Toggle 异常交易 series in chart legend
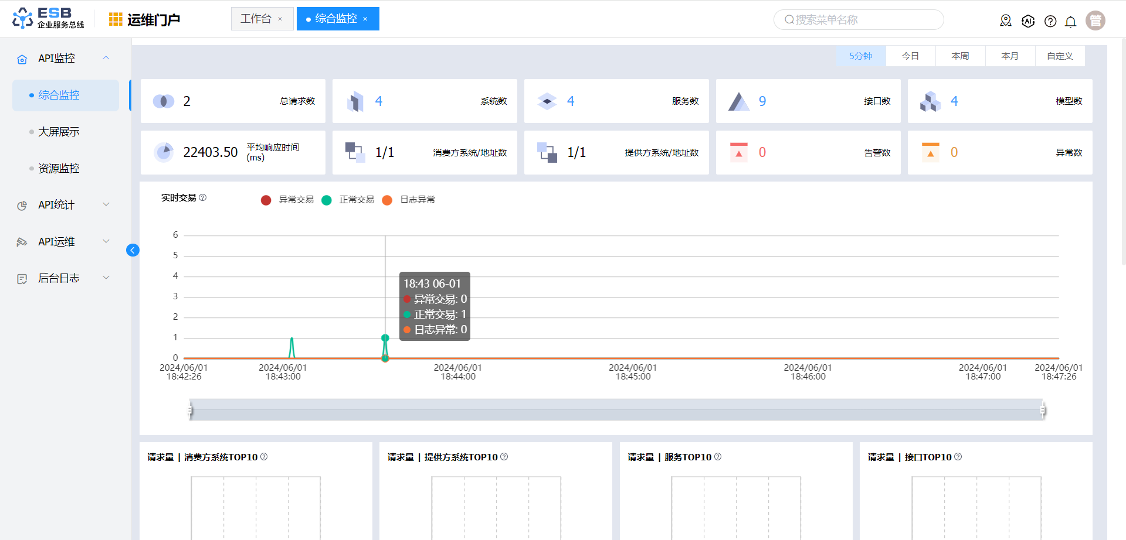This screenshot has height=540, width=1126. tap(287, 200)
